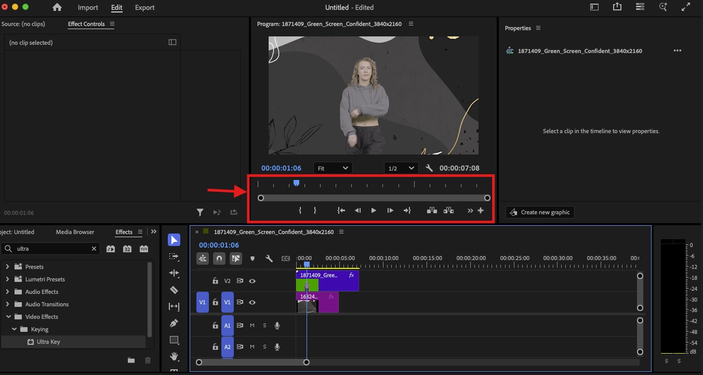Open the Media Browser tab
The height and width of the screenshot is (375, 703).
pyautogui.click(x=75, y=232)
